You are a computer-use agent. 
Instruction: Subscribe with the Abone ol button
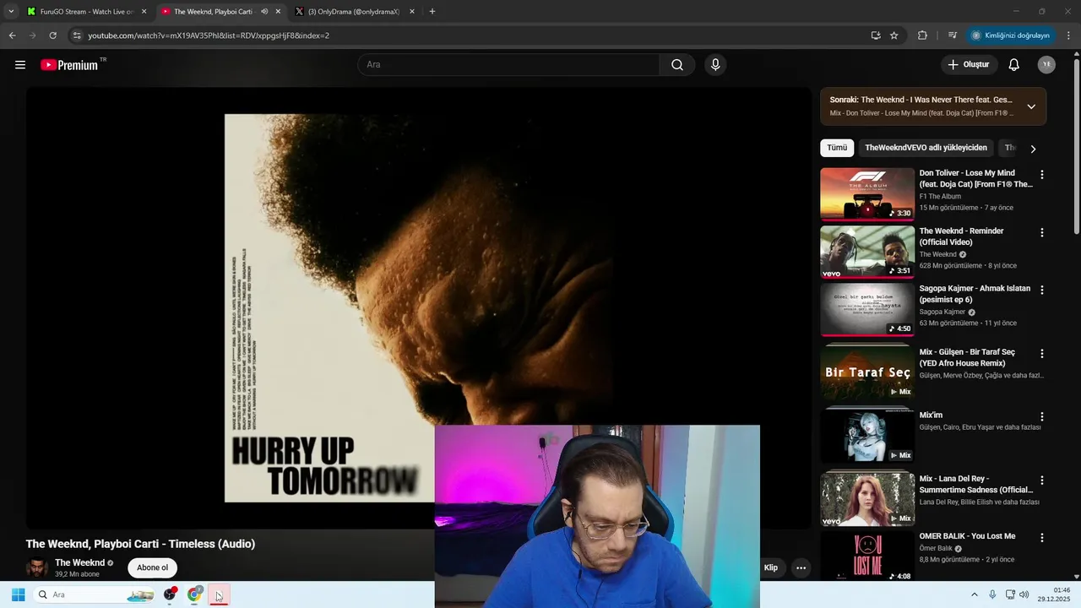153,567
